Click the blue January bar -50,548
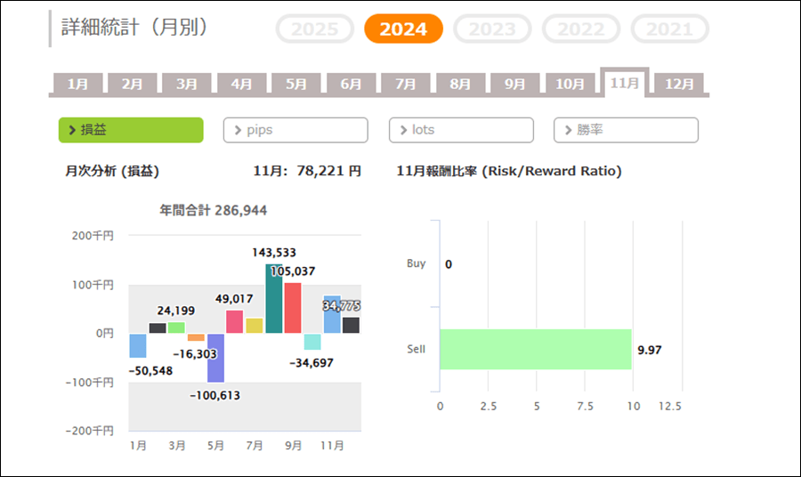The image size is (801, 477). point(138,345)
